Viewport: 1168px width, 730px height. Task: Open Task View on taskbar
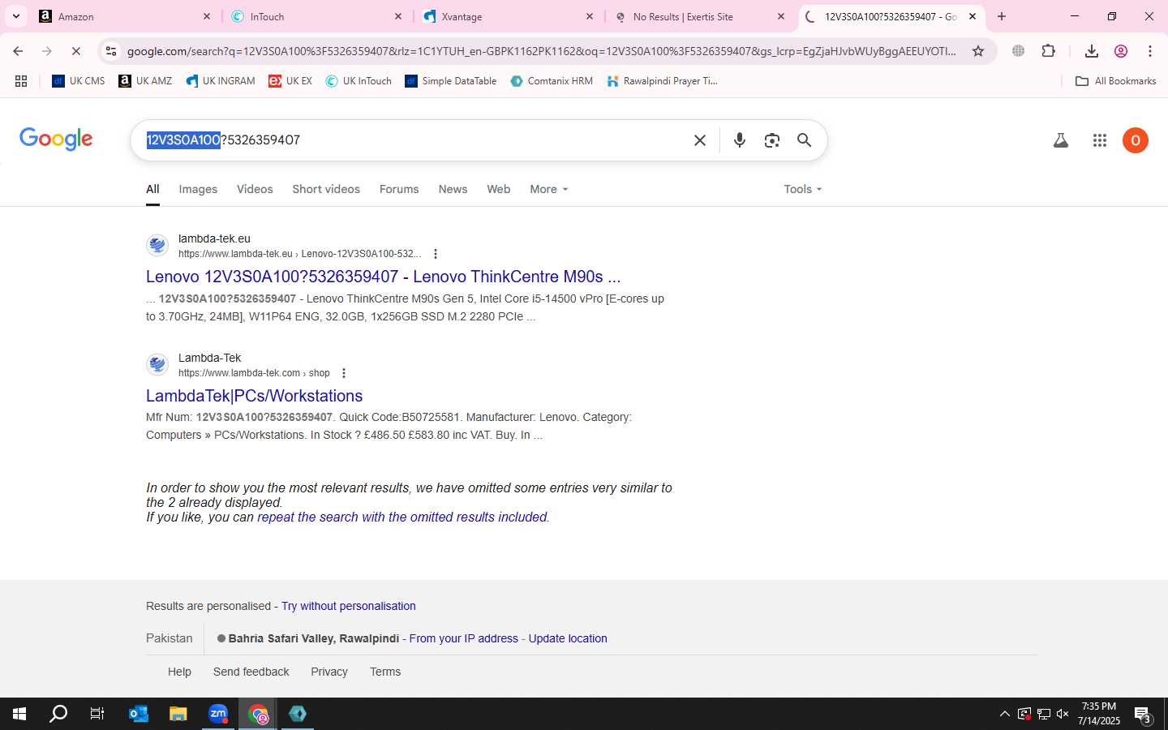click(x=97, y=714)
